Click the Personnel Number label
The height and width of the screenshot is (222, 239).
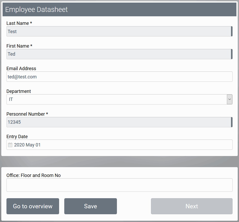27,114
